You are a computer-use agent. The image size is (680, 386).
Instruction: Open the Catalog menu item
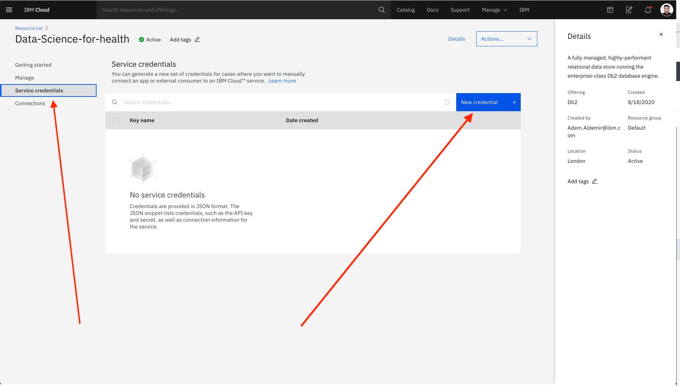tap(406, 10)
